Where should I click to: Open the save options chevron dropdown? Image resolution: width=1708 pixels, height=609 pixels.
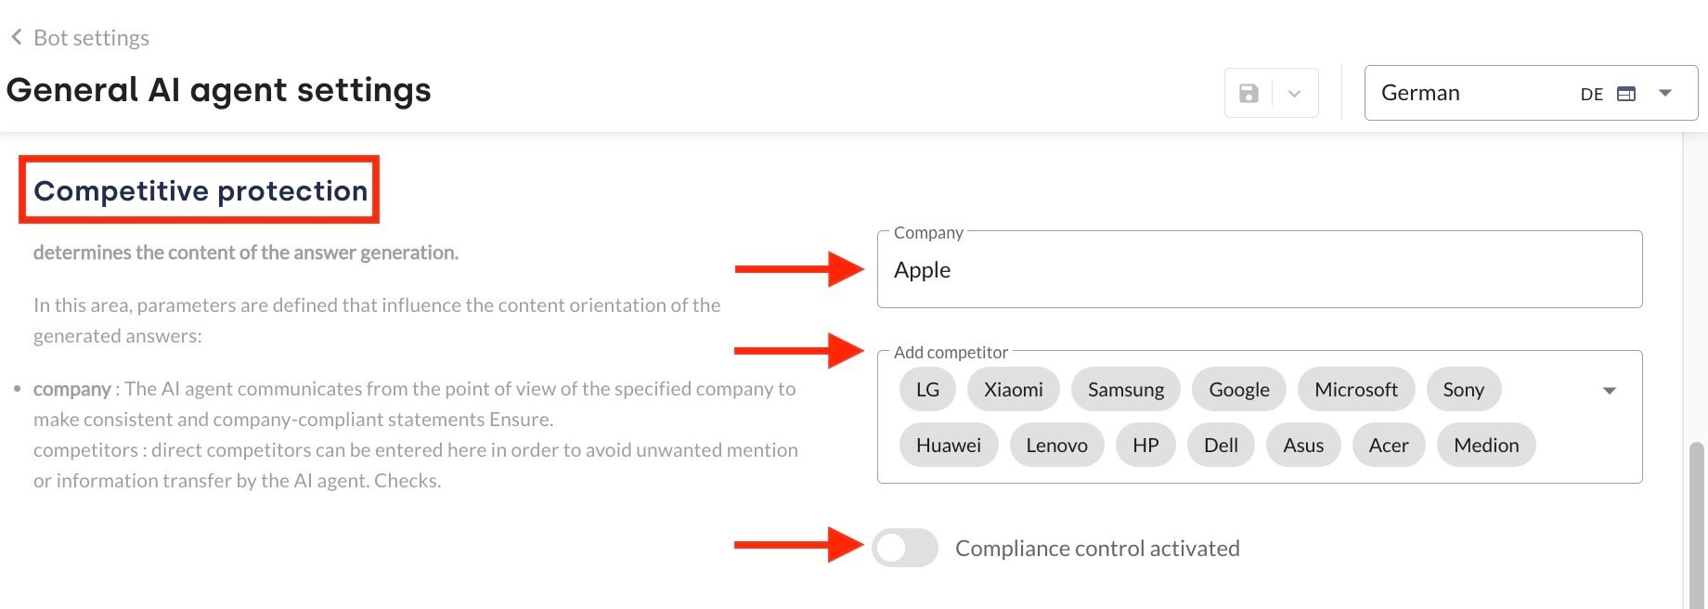coord(1294,93)
